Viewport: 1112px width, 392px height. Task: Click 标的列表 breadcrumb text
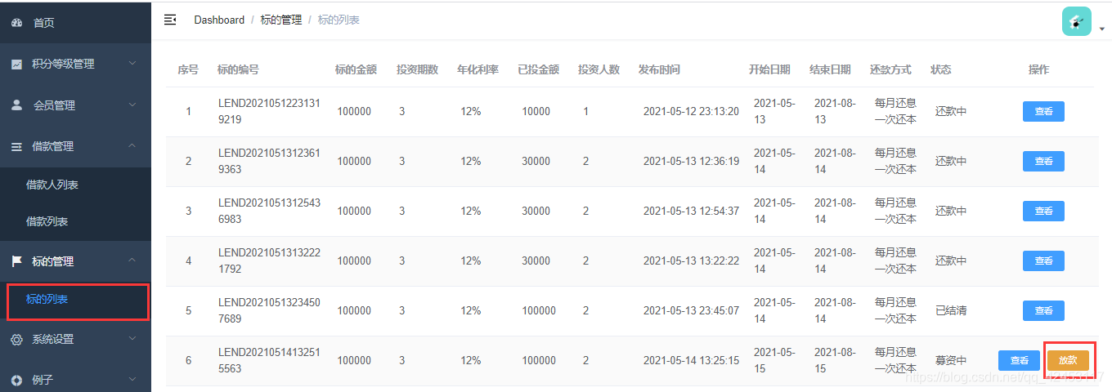point(339,20)
